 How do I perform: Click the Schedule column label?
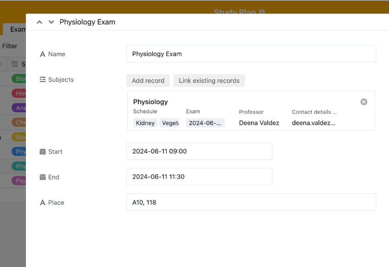(145, 111)
